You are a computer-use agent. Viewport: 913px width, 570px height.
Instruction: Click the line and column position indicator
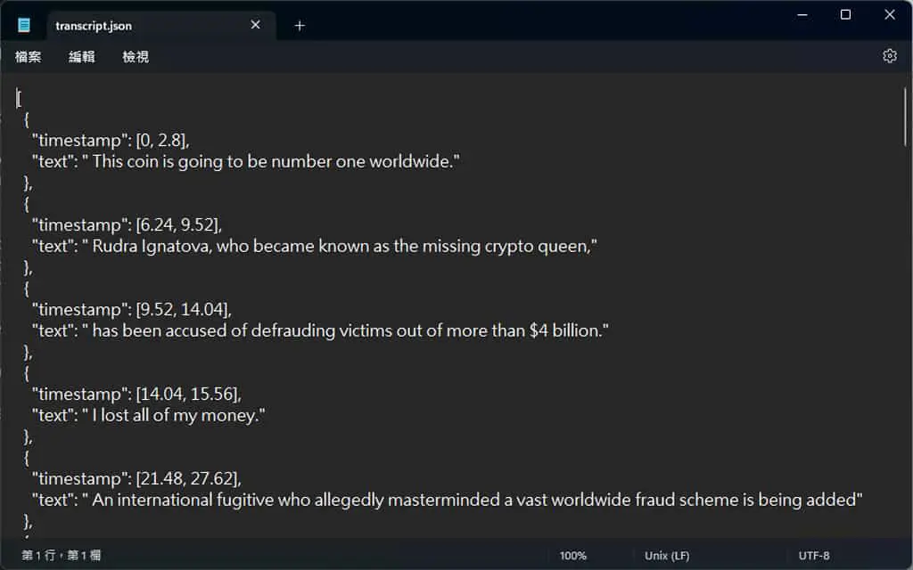tap(62, 556)
